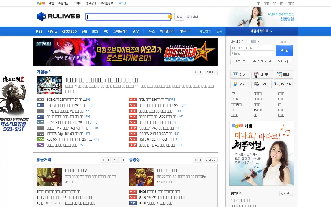Screen dimensions: 331x207
Task: Expand the 패밀리 사이트 dropdown
Action: 262,31
